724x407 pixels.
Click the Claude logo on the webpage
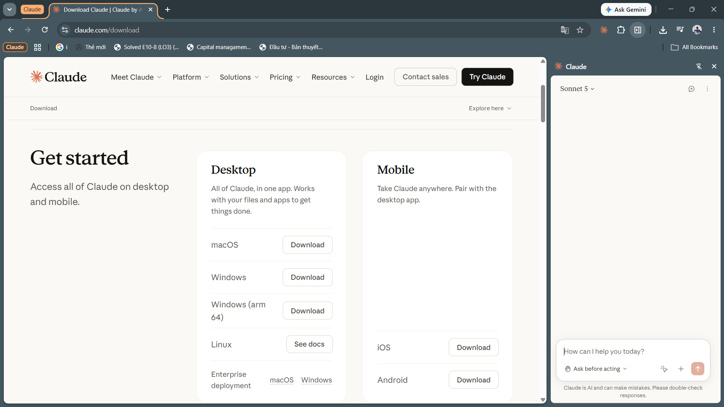59,77
